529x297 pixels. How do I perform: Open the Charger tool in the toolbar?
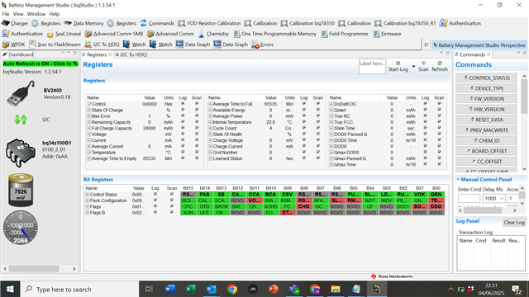[x=15, y=23]
